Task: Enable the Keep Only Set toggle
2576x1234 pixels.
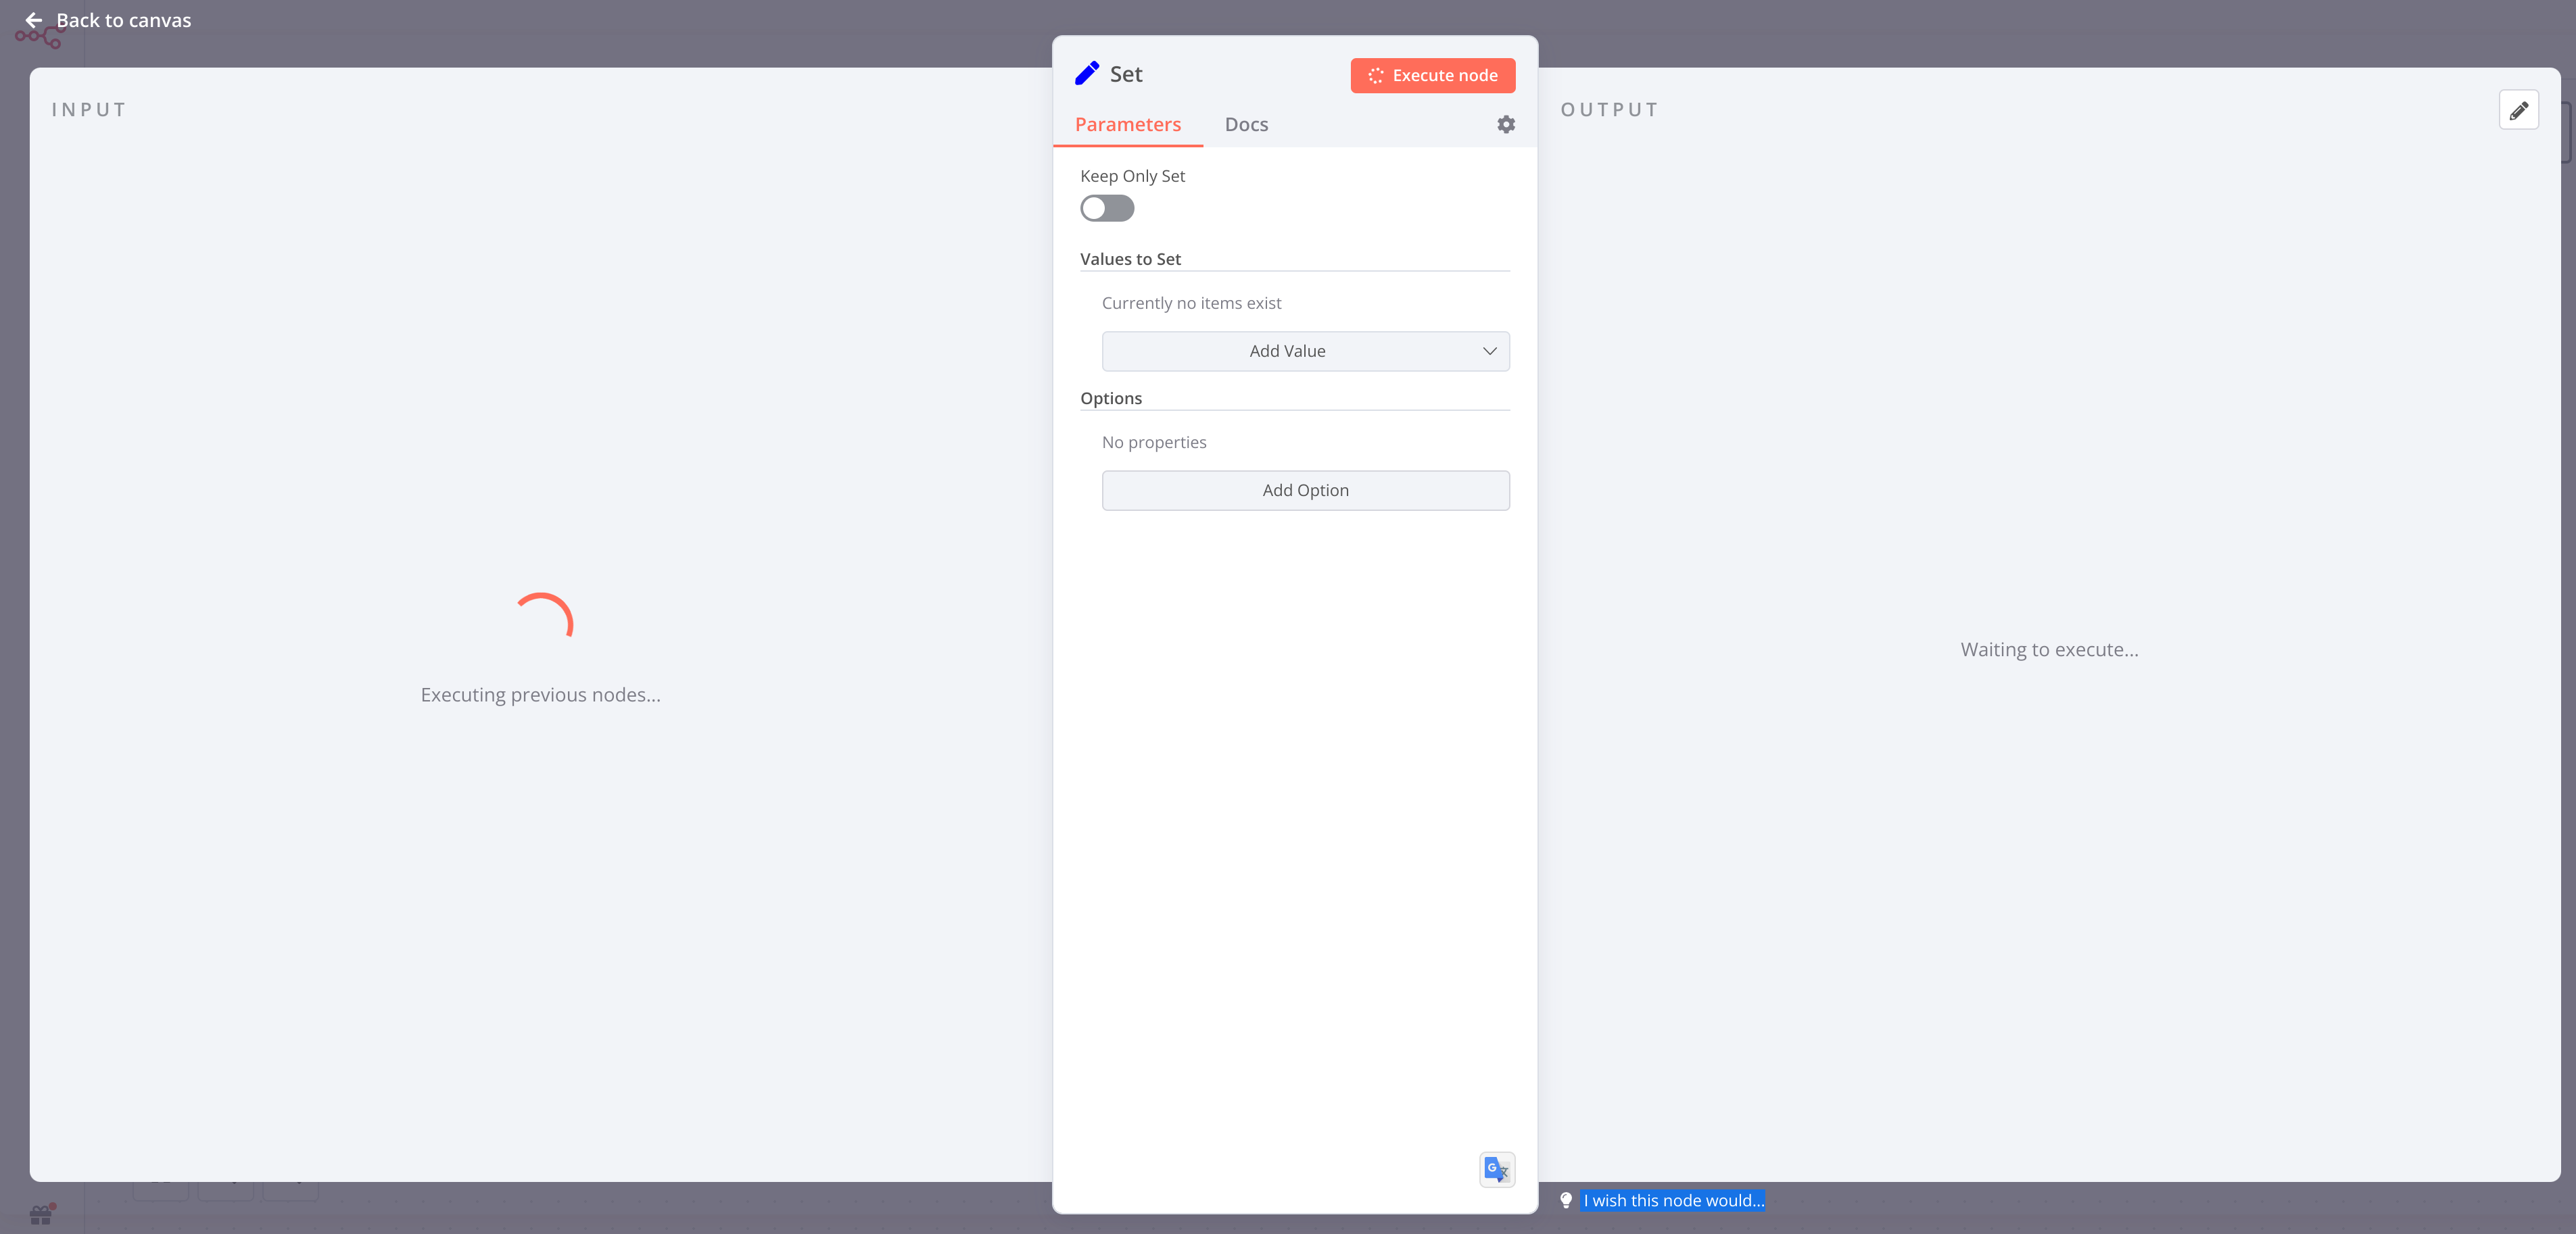Action: [x=1107, y=208]
